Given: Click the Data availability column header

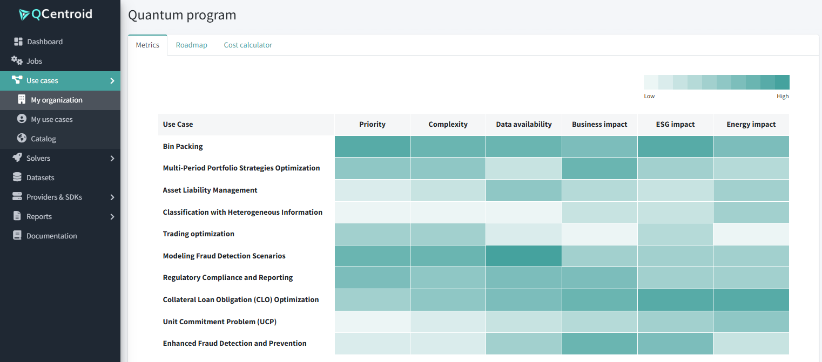Looking at the screenshot, I should pyautogui.click(x=524, y=124).
